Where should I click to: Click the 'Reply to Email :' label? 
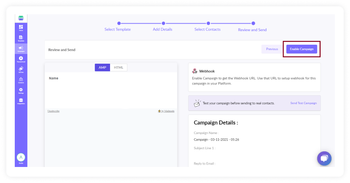click(205, 163)
